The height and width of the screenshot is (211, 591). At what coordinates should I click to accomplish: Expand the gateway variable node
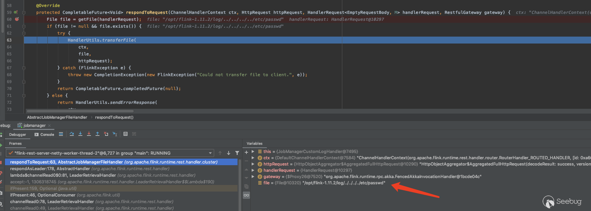click(x=253, y=177)
